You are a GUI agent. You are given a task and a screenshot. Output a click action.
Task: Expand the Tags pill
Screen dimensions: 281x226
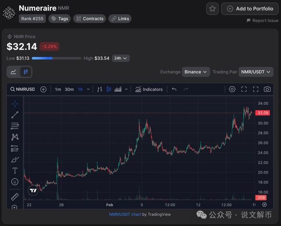(60, 18)
